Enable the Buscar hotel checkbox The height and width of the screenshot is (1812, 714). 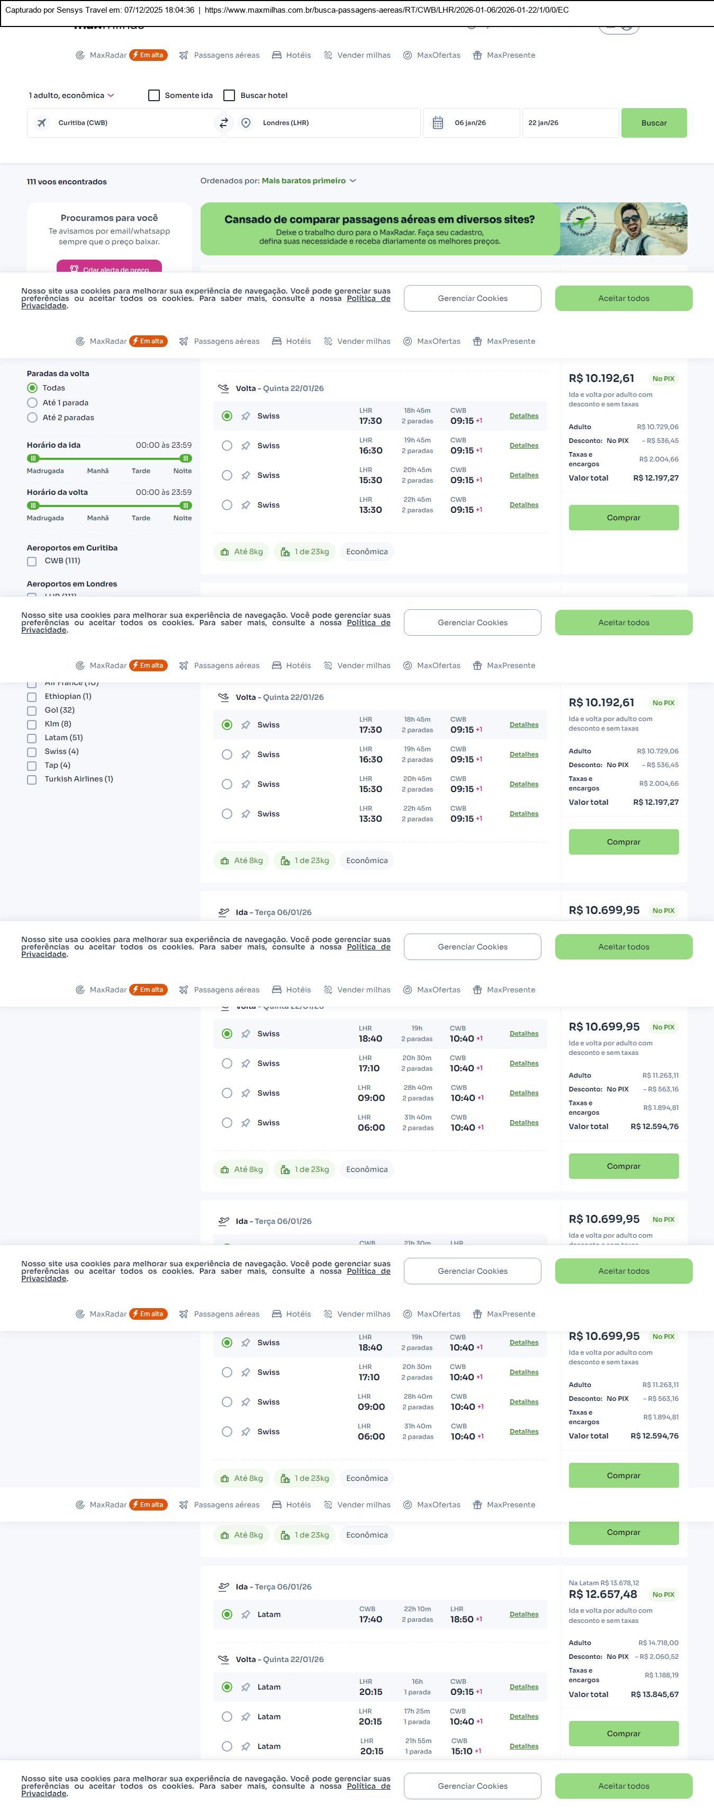[x=229, y=96]
